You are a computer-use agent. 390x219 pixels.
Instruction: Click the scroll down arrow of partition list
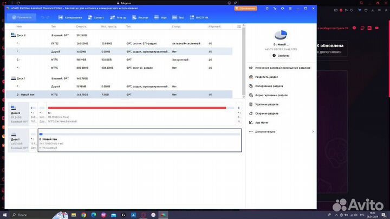[244, 97]
